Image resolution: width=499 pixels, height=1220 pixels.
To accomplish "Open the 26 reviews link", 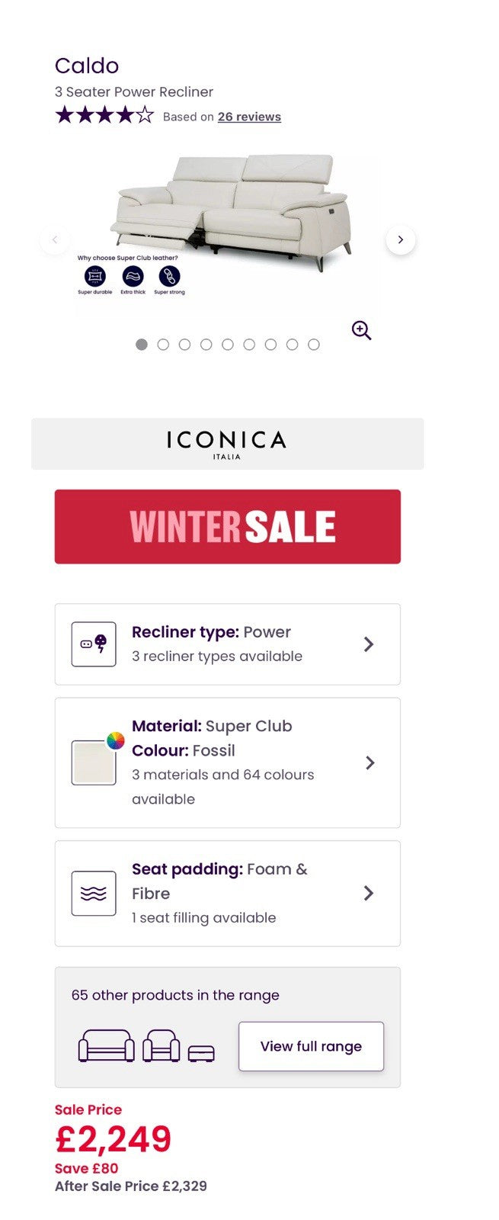I will click(249, 117).
